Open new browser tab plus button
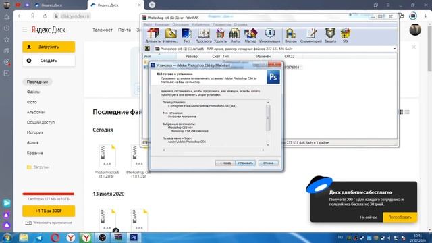 tap(152, 5)
